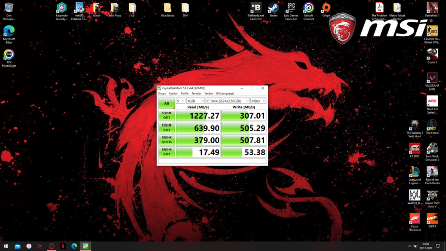The height and width of the screenshot is (251, 446).
Task: Run the SEQ1M Q8T1 test
Action: [x=166, y=115]
